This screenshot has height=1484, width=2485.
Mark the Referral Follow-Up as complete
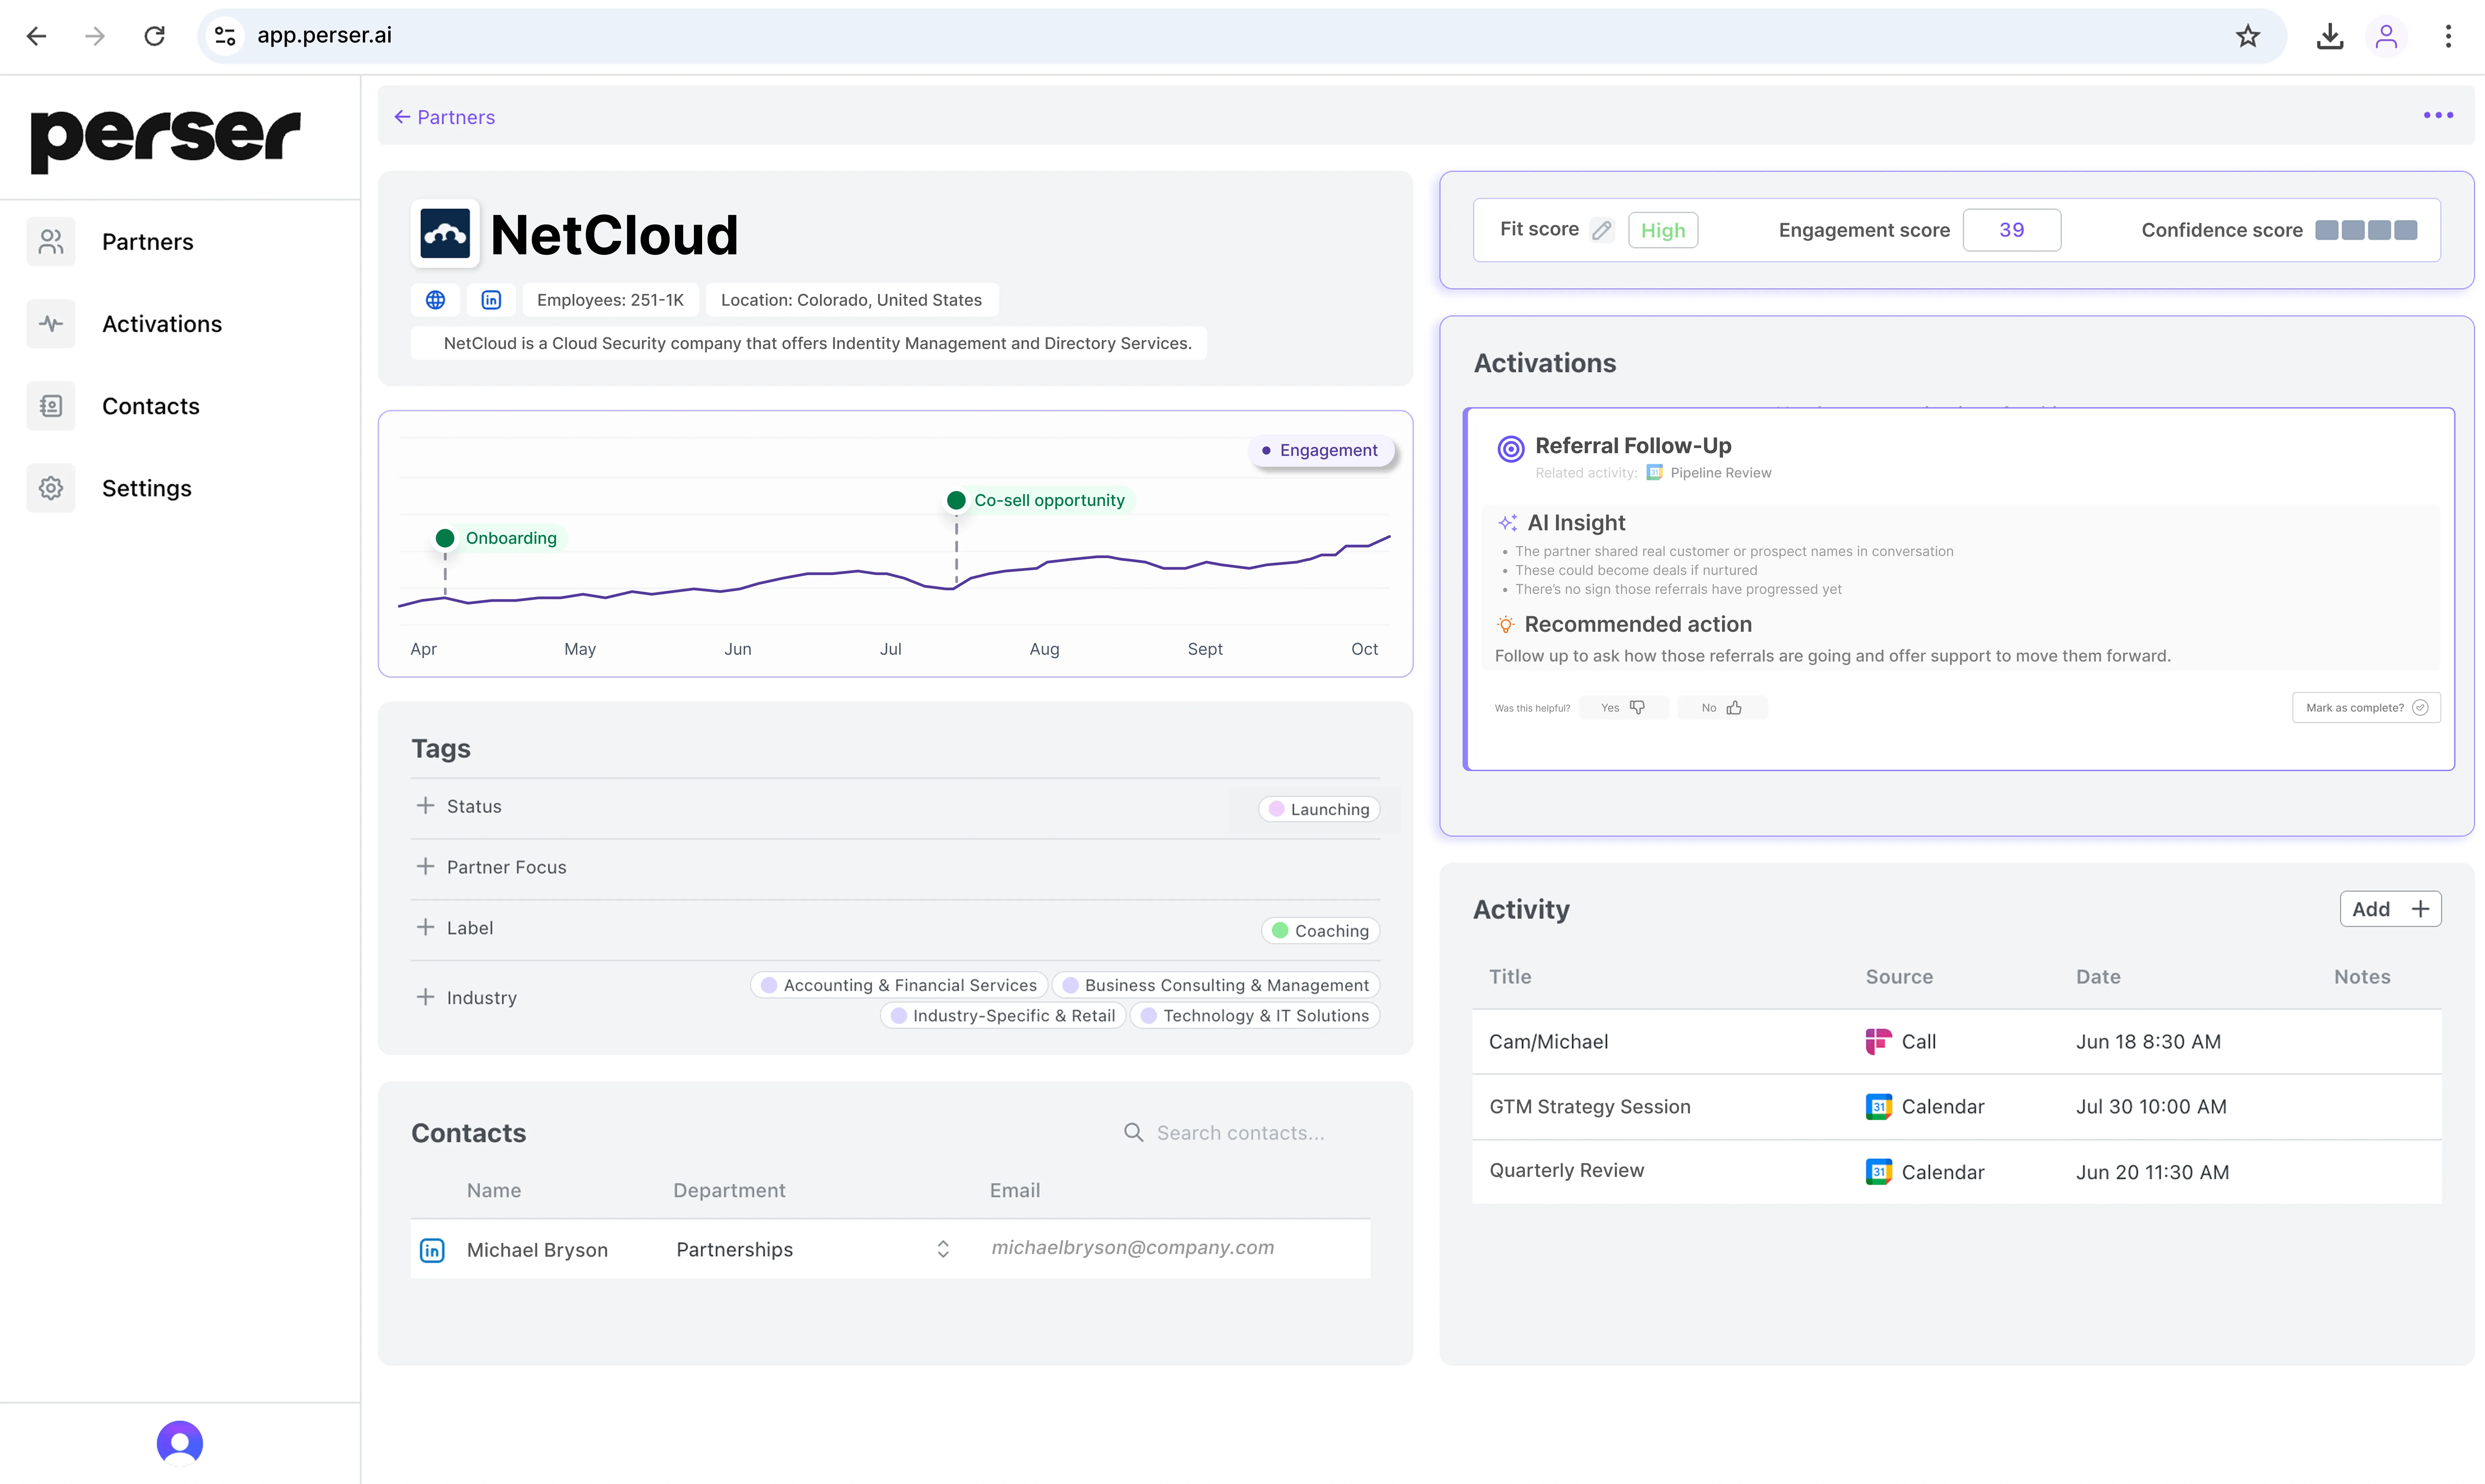point(2366,708)
